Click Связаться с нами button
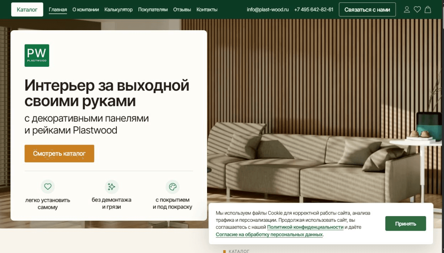This screenshot has height=253, width=444. click(x=367, y=10)
